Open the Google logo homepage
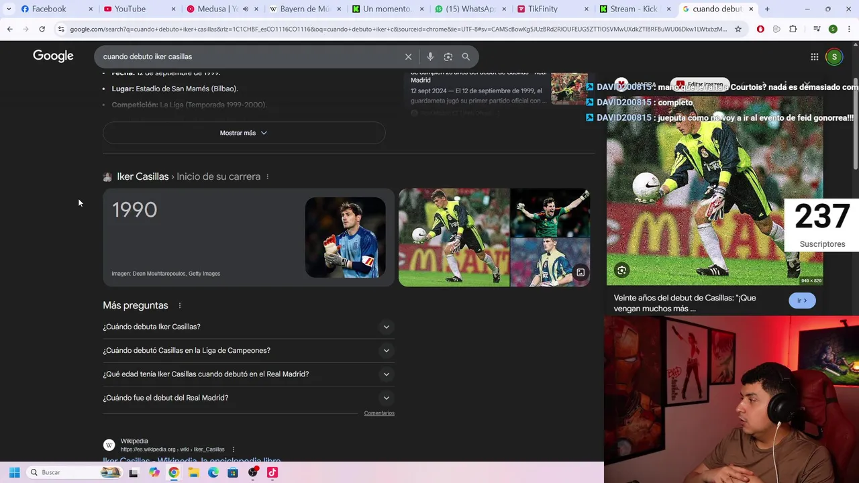859x483 pixels. coord(53,56)
